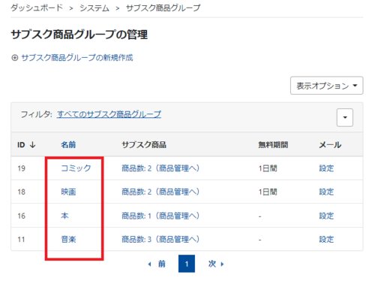The width and height of the screenshot is (375, 281).
Task: Click ID cell 11
Action: tap(21, 240)
